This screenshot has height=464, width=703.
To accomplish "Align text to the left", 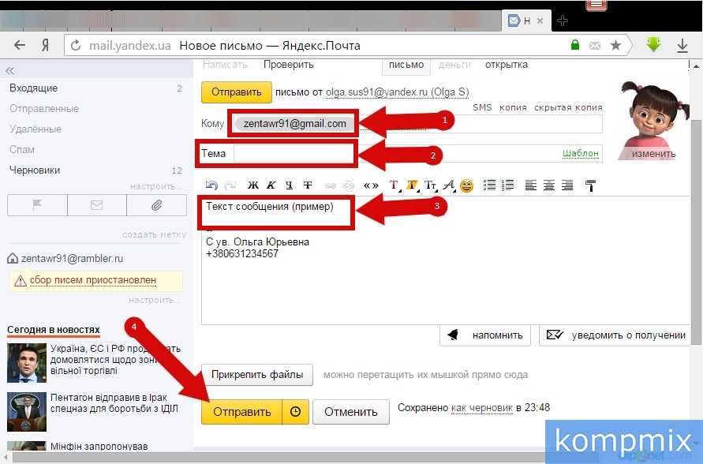I will click(x=531, y=185).
